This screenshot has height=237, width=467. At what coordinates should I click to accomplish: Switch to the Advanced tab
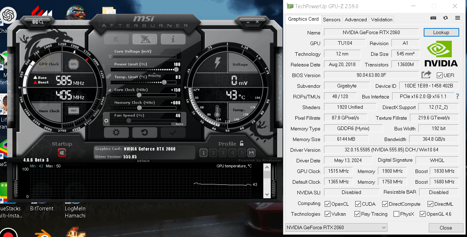(356, 20)
